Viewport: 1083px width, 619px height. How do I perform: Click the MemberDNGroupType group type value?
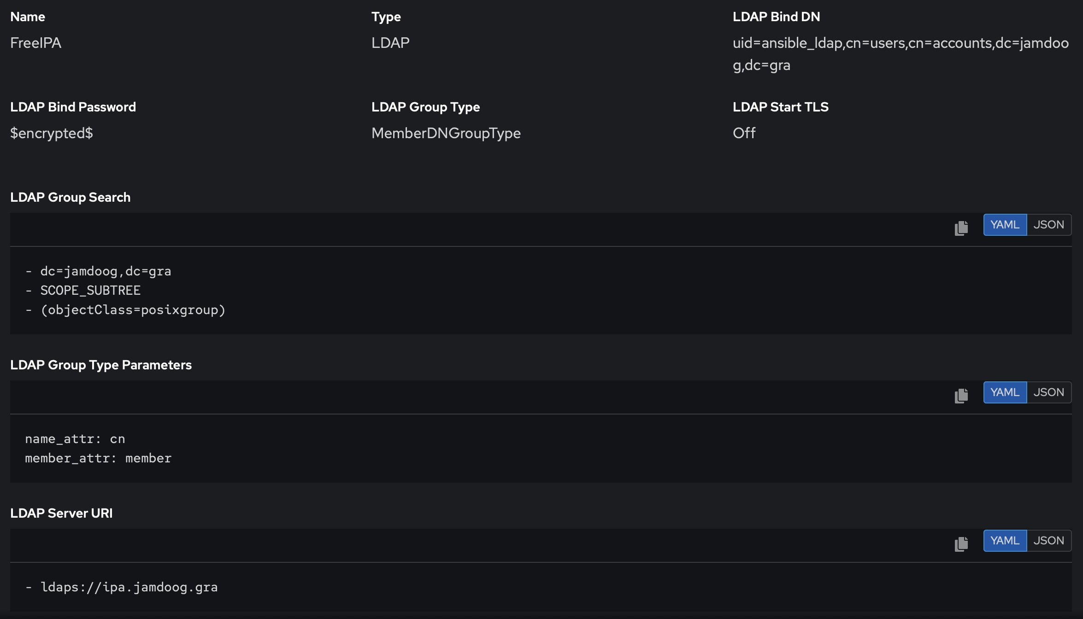click(x=446, y=133)
